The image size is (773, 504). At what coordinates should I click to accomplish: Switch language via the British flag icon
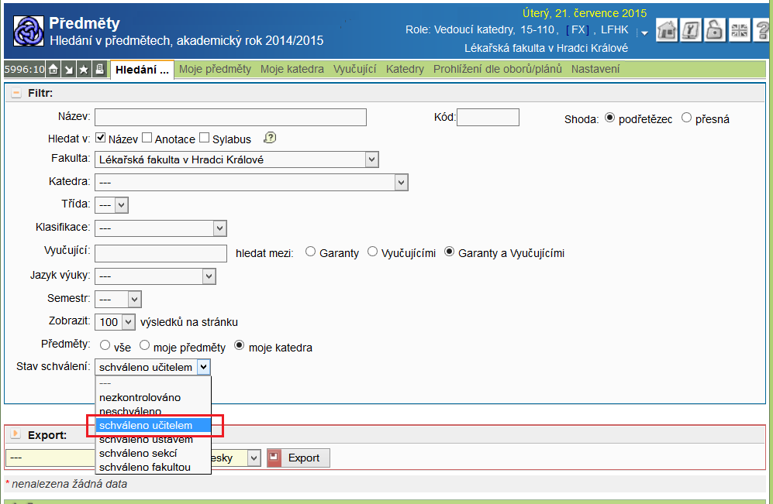point(738,30)
